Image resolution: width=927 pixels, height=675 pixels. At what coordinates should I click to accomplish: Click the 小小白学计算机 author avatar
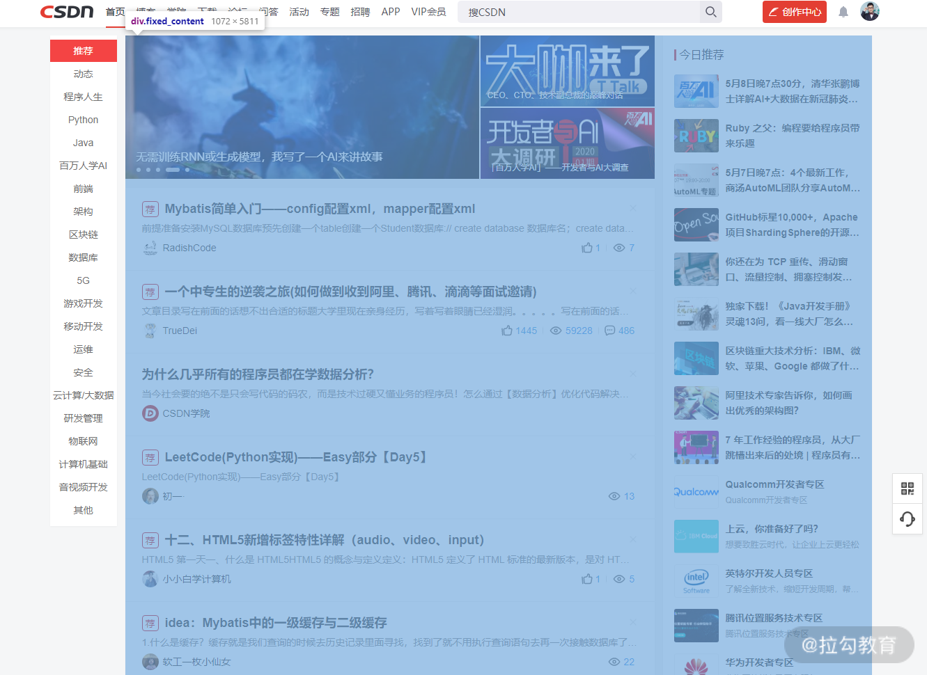click(150, 579)
